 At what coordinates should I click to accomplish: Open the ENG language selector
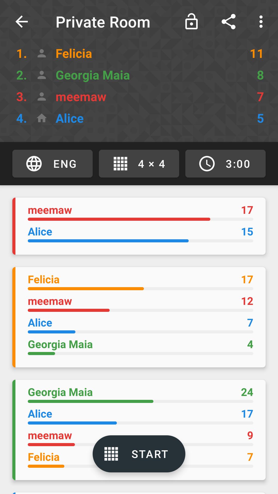point(53,164)
